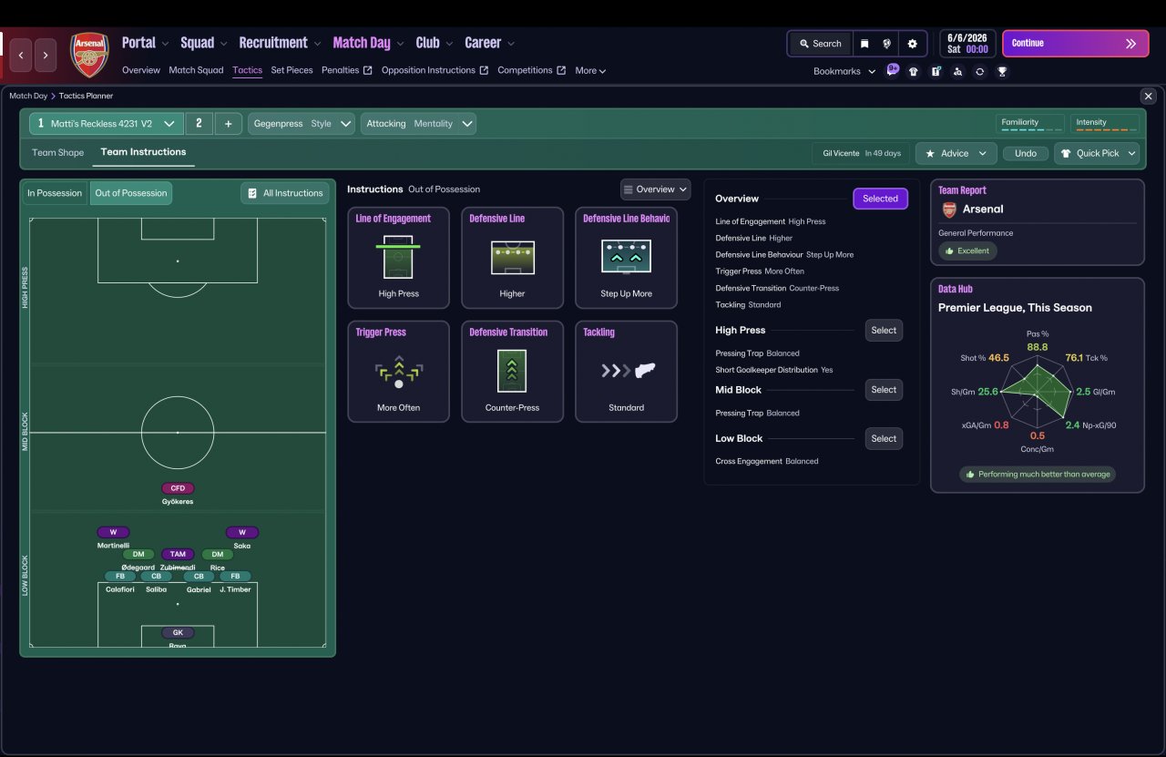Viewport: 1166px width, 757px height.
Task: Click the DM role badge above Ødegaard
Action: (x=138, y=554)
